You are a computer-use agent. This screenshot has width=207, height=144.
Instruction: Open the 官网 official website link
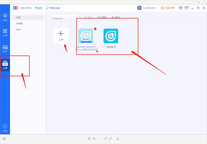click(x=38, y=8)
